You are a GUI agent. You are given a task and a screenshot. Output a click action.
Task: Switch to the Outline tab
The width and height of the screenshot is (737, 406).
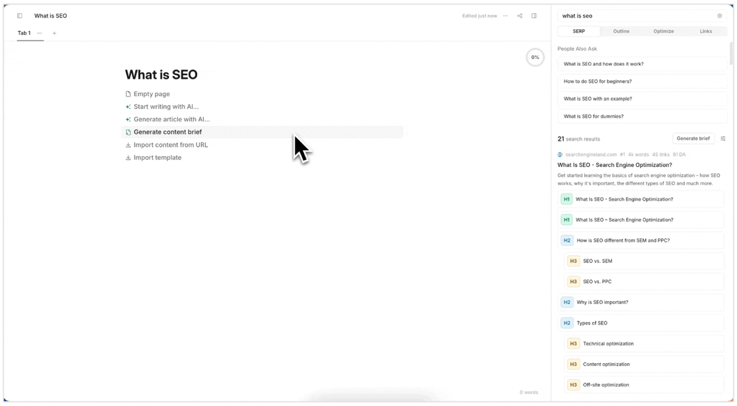click(621, 31)
